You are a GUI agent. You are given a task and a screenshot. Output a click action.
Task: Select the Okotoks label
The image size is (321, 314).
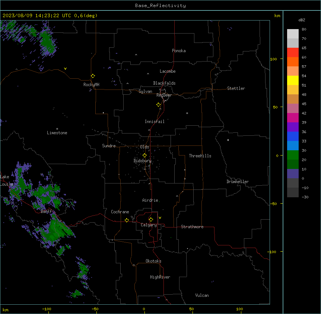coord(153,261)
